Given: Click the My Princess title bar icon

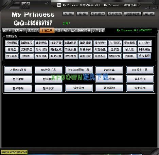Looking at the screenshot, I should coord(59,5).
